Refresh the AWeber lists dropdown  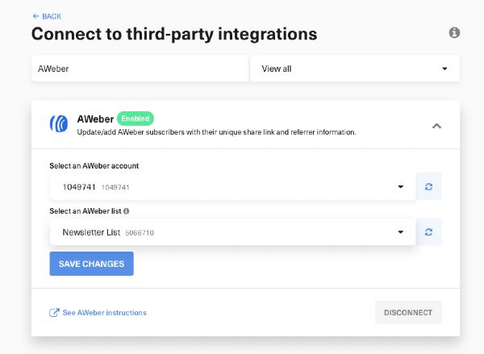pos(428,232)
